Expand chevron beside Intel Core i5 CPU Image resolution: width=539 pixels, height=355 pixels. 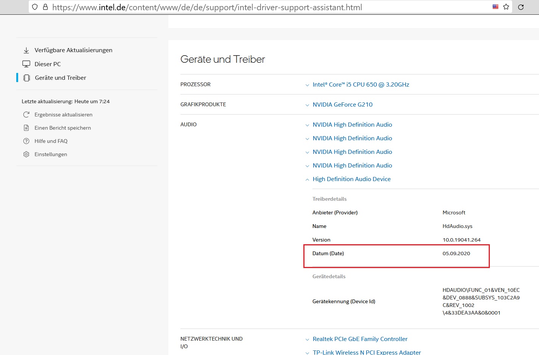[307, 85]
